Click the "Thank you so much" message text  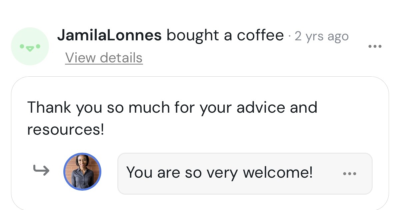[172, 118]
